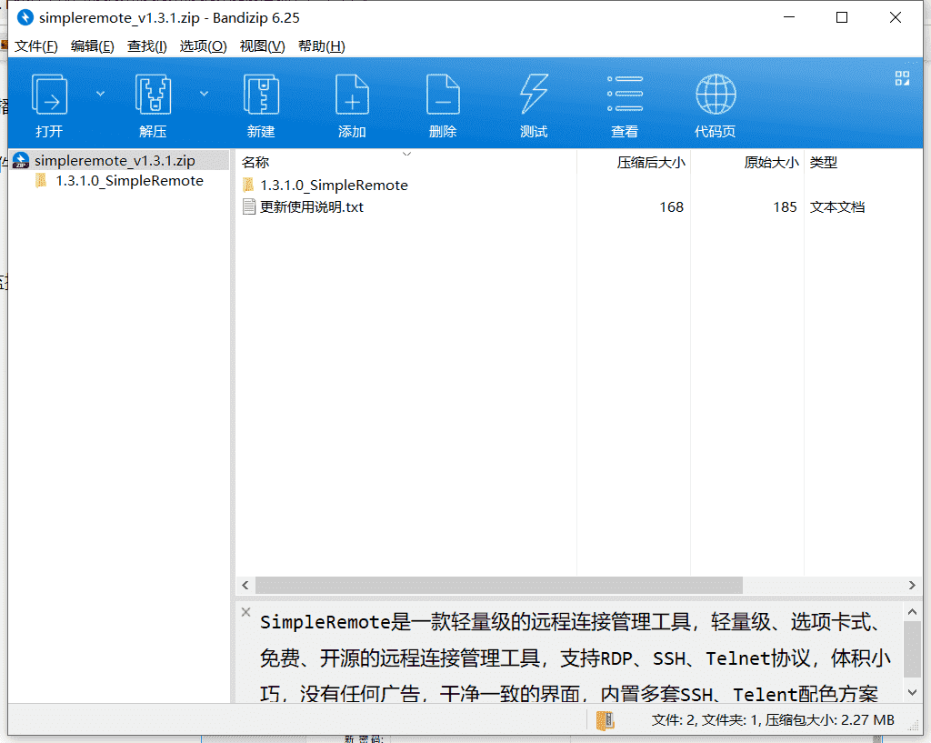The image size is (931, 743).
Task: Click the SimpleRemote description comment text
Action: [x=575, y=658]
